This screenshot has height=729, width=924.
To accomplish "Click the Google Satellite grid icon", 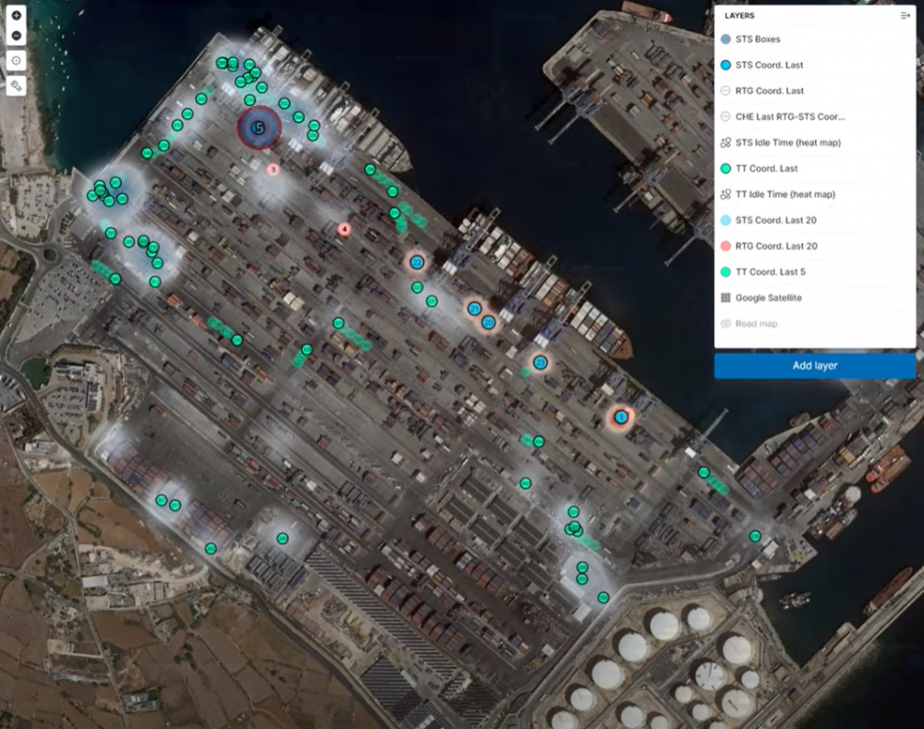I will (725, 298).
